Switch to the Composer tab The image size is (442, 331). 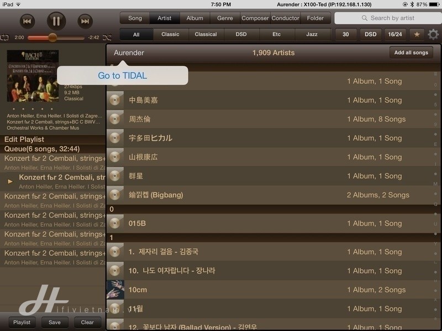tap(255, 18)
